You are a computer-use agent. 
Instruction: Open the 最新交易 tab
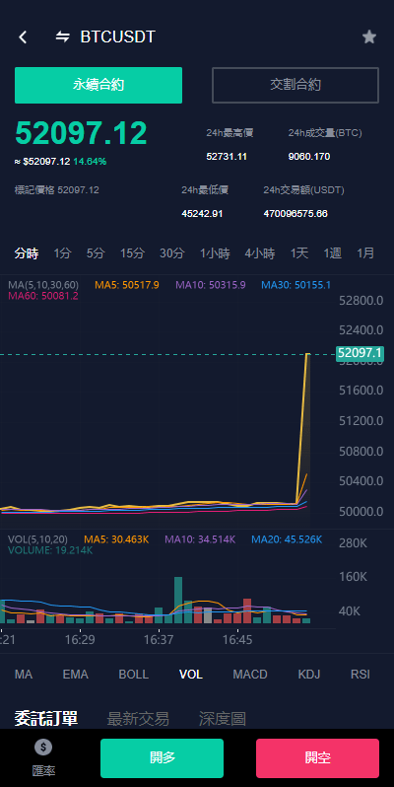tap(138, 719)
